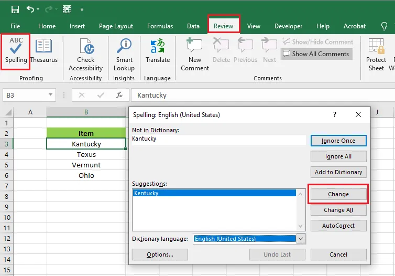395x276 pixels.
Task: Switch to the Insert tab
Action: 77,26
